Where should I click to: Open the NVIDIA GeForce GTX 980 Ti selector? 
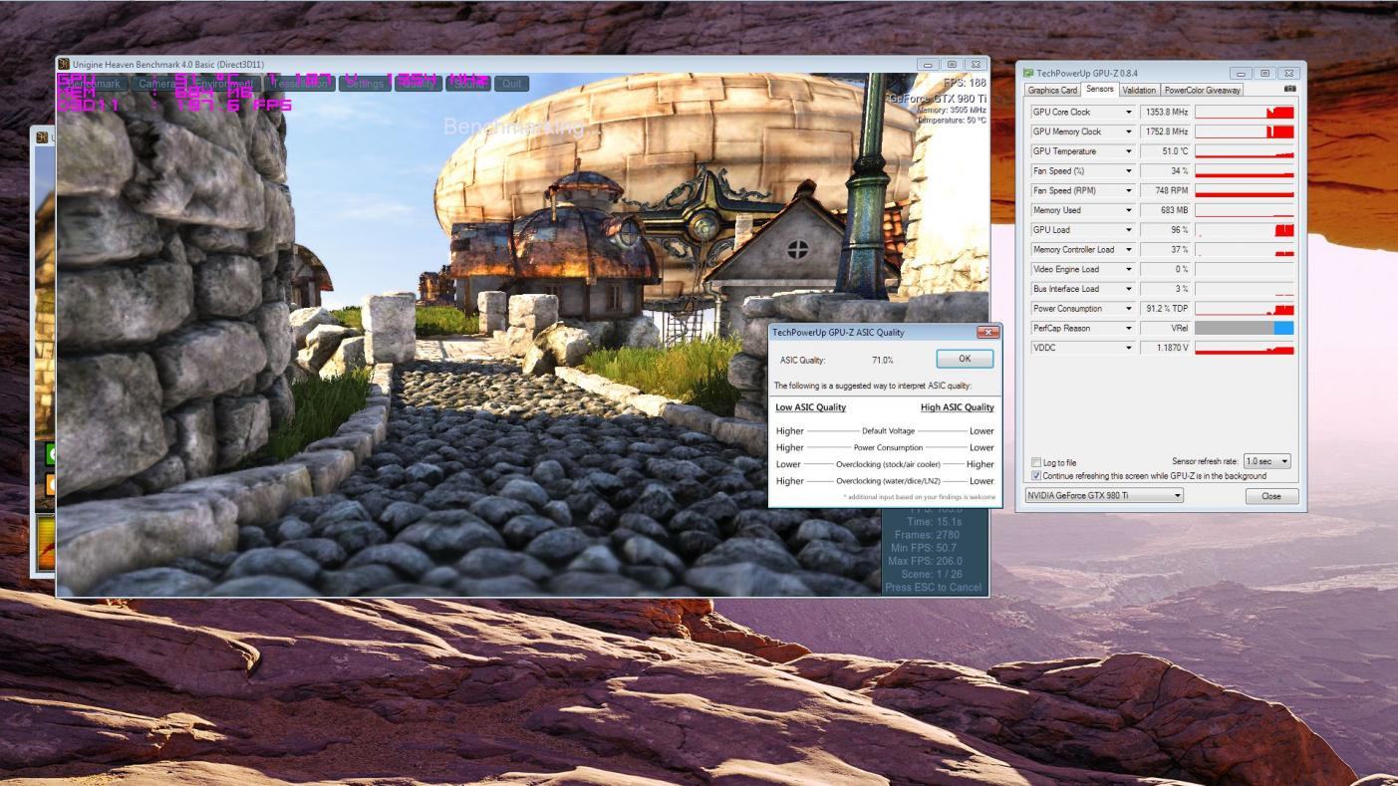click(1104, 495)
